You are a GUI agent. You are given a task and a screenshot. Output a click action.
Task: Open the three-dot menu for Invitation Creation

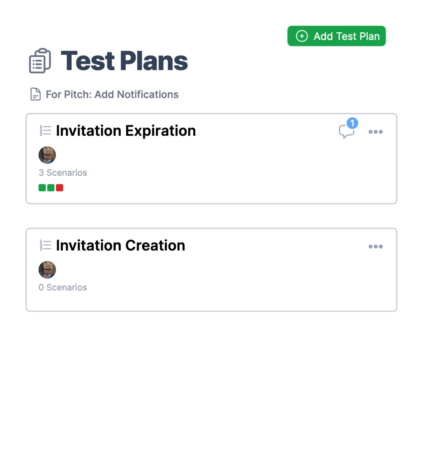[x=375, y=246]
